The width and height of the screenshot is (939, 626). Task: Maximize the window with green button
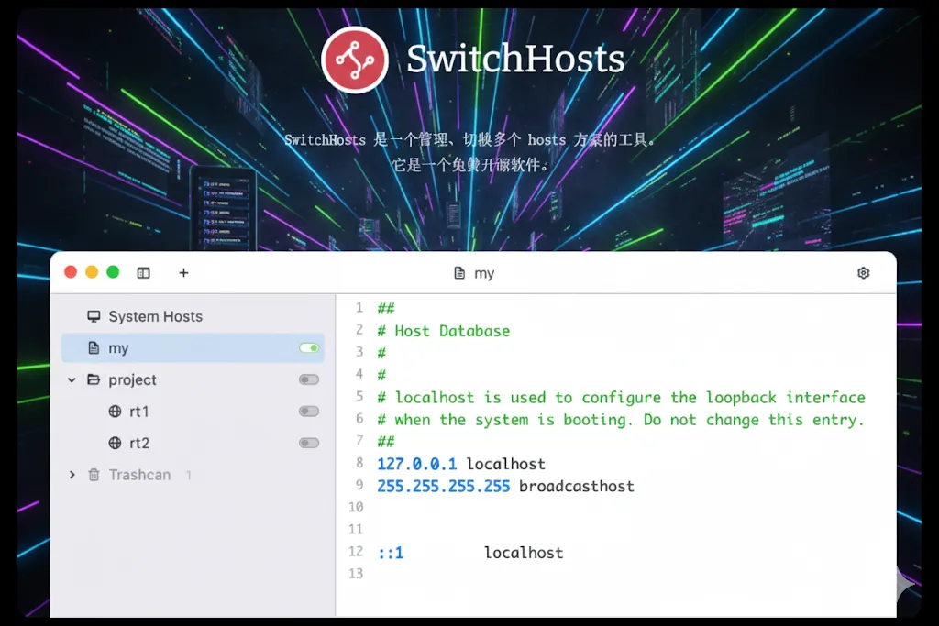pos(113,272)
